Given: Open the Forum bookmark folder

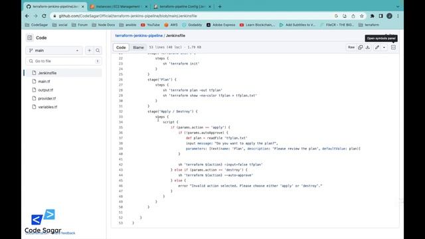Looking at the screenshot, I should (x=80, y=25).
